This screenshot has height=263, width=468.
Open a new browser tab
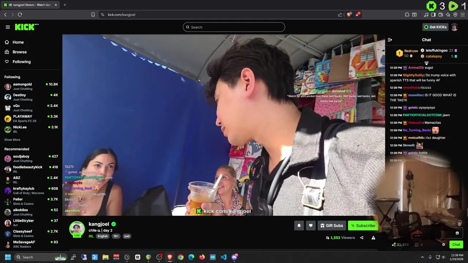65,5
